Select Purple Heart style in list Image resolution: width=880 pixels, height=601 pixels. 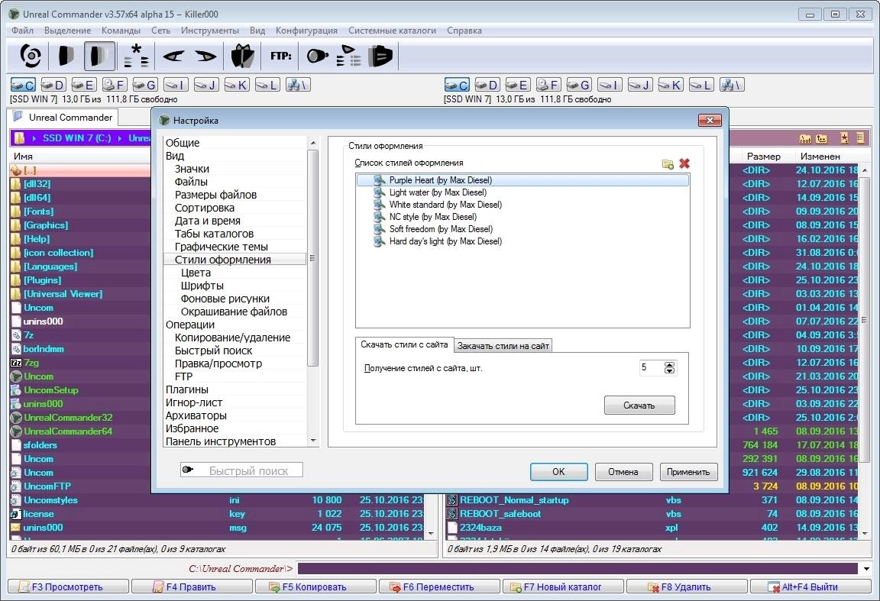pyautogui.click(x=522, y=180)
